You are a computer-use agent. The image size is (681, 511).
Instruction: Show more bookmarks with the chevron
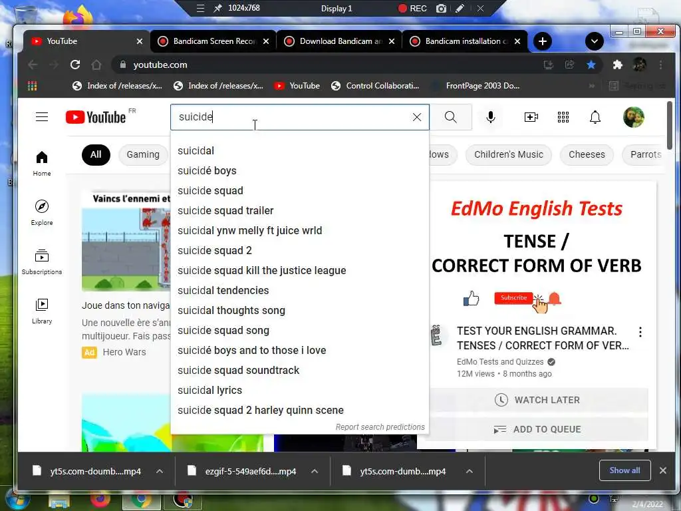tap(591, 86)
